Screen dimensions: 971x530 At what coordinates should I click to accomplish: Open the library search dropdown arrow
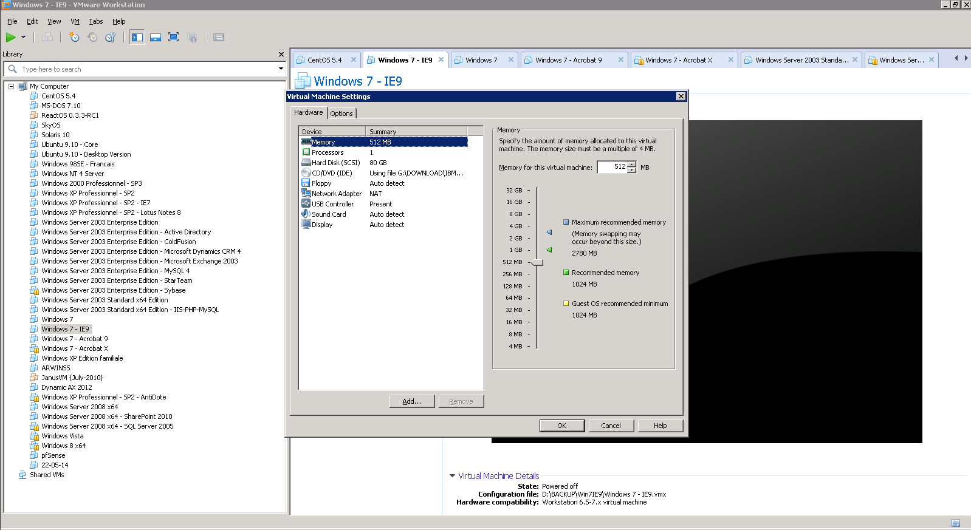(281, 69)
